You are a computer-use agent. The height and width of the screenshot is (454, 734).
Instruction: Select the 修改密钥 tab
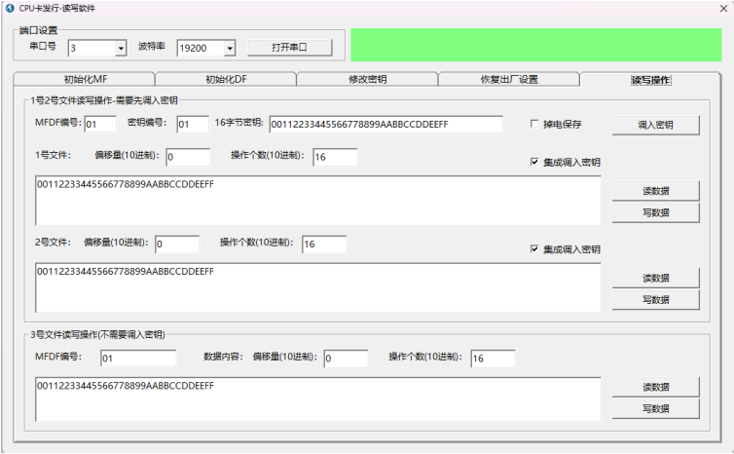366,80
